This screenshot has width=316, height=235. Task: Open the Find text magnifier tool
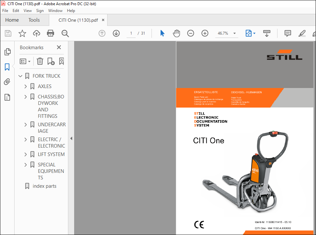tap(65, 33)
